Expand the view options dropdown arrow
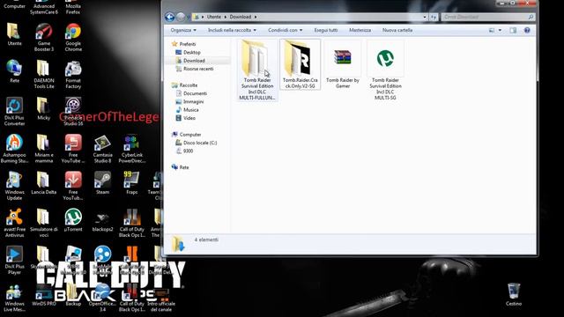This screenshot has height=317, width=564. click(x=500, y=30)
